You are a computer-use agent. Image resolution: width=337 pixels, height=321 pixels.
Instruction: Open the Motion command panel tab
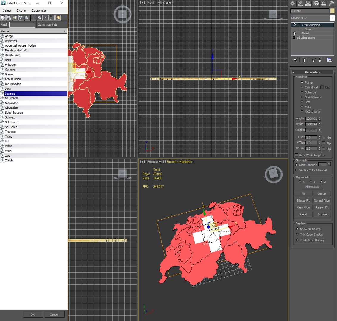pos(316,3)
